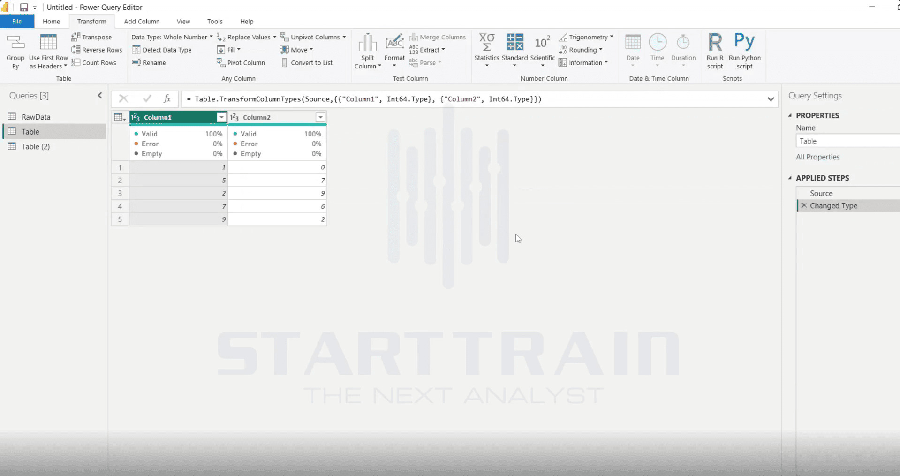
Task: Click Run Python script
Action: [x=744, y=51]
